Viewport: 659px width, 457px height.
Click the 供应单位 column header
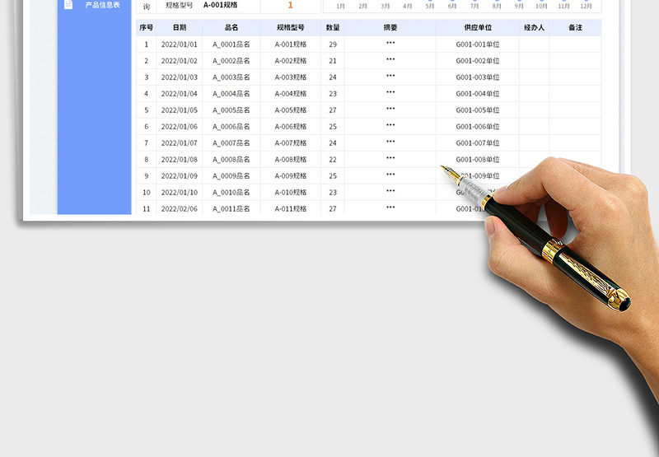[478, 28]
